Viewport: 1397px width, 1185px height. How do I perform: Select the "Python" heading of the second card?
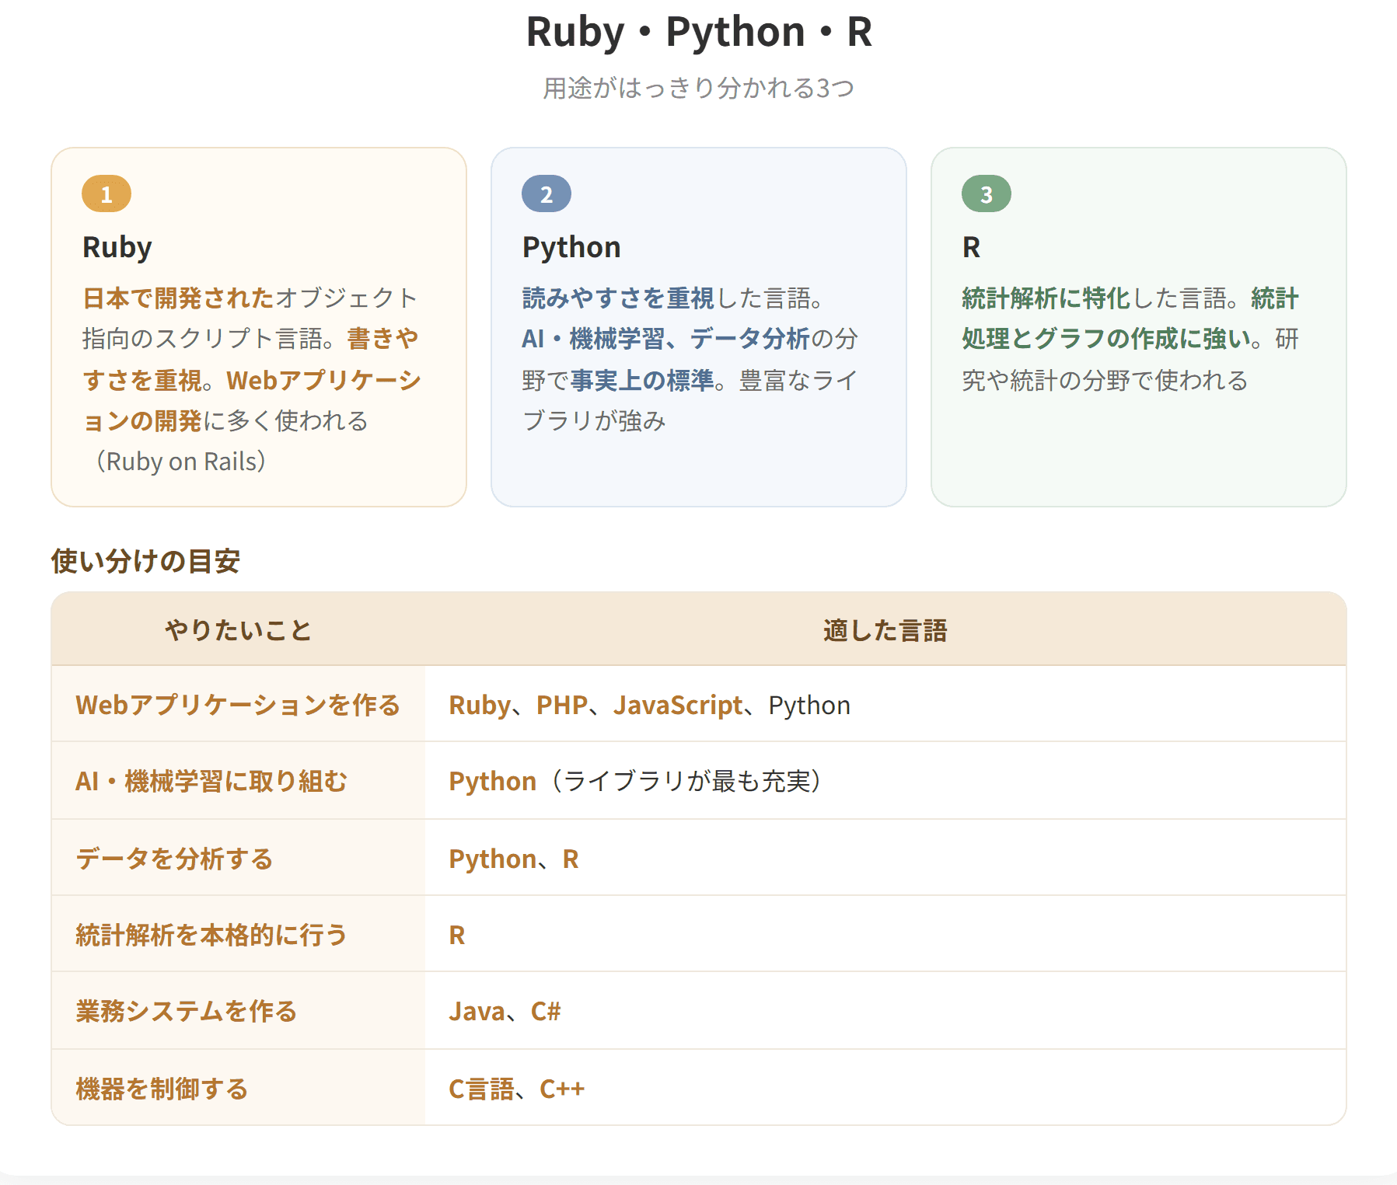571,247
